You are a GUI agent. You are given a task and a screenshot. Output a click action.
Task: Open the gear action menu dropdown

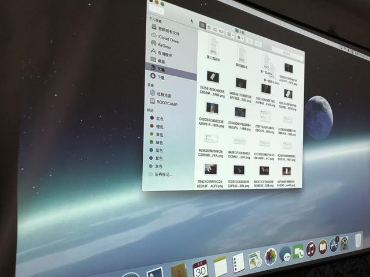point(241,38)
